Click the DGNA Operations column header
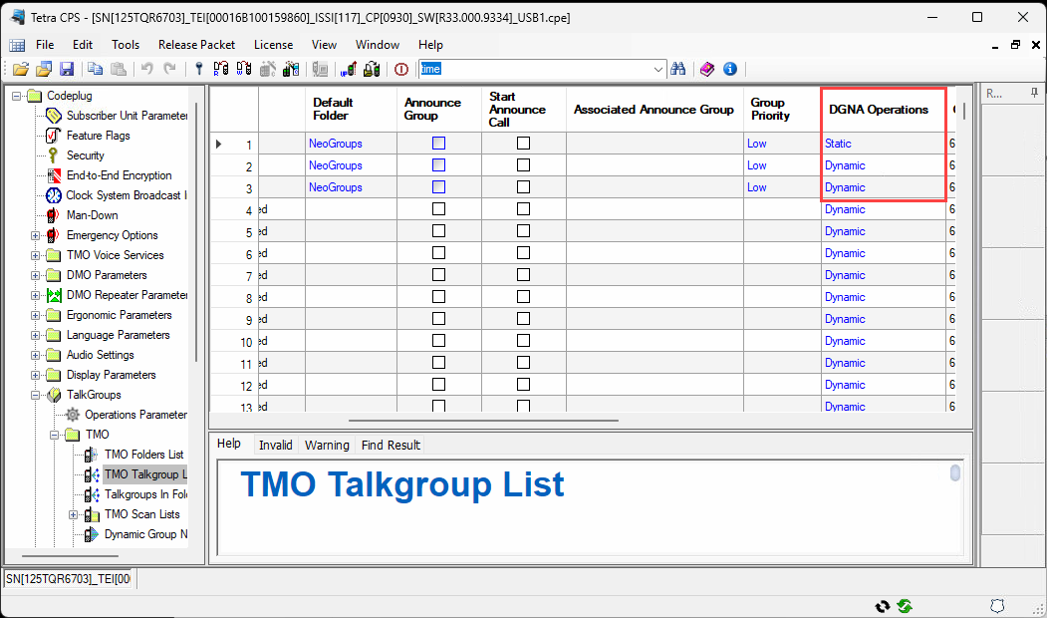This screenshot has width=1047, height=618. (878, 110)
